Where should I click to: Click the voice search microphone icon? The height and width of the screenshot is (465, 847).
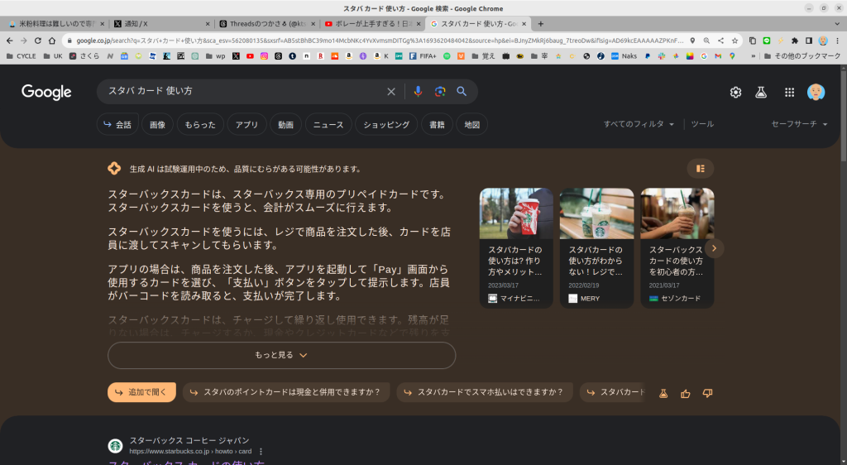coord(418,92)
